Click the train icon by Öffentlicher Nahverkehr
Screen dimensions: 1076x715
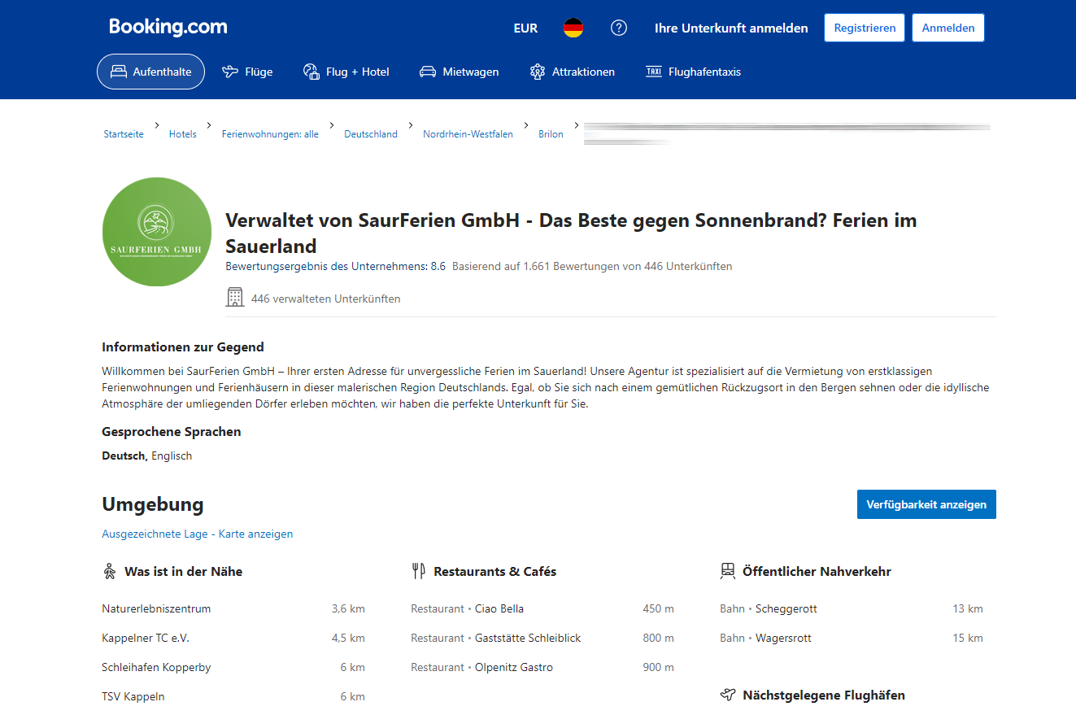[x=728, y=572]
